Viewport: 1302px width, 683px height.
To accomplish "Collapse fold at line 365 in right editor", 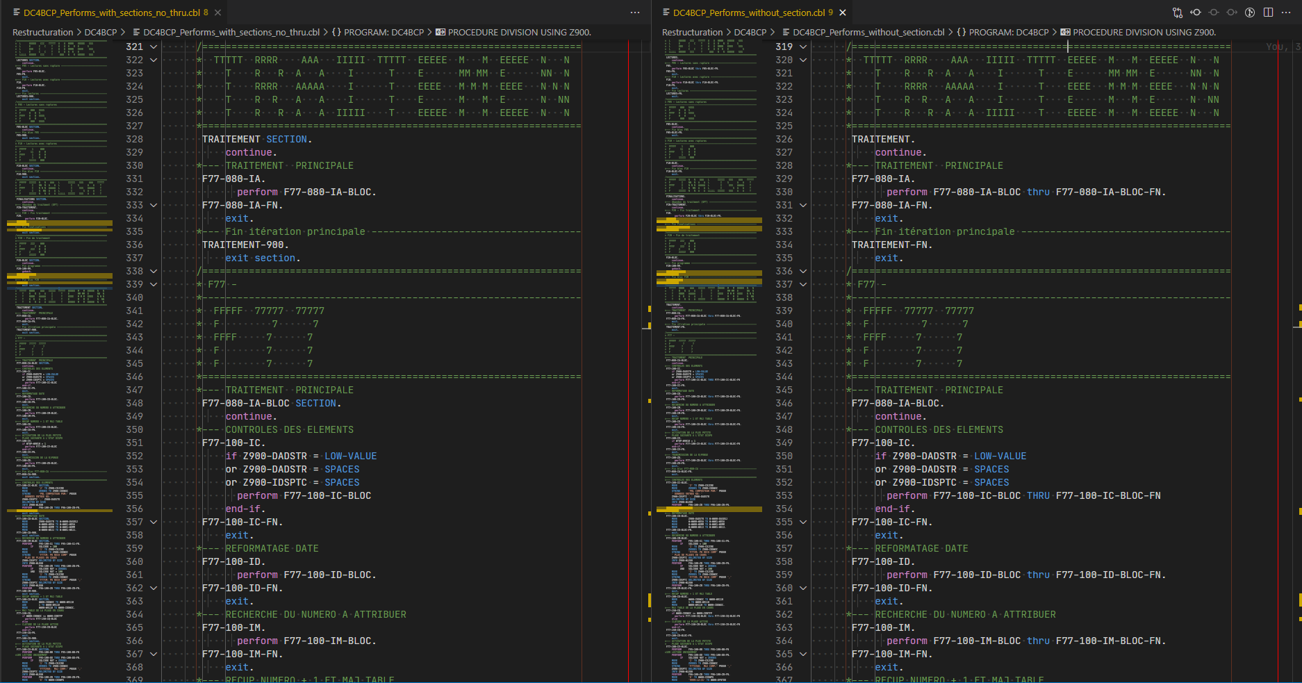I will [x=803, y=654].
